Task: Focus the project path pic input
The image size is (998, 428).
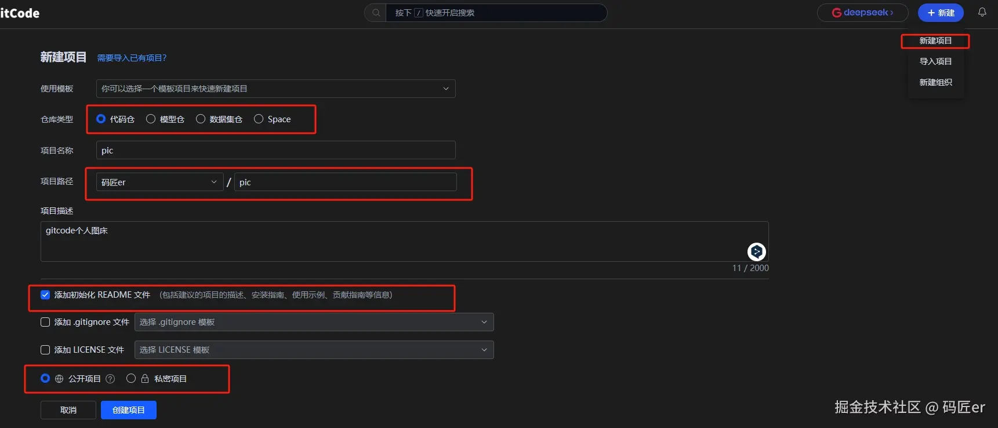Action: pos(346,182)
